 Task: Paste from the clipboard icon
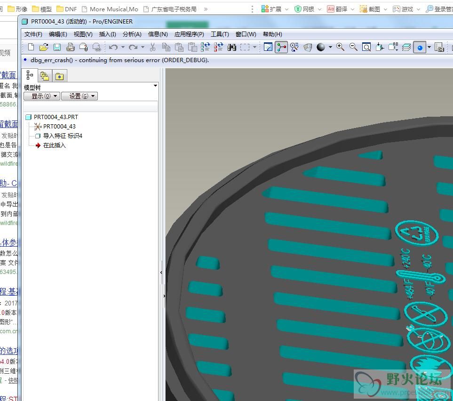179,47
